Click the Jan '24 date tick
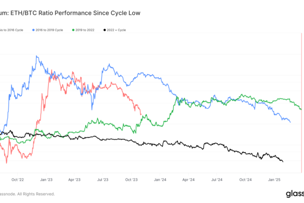The image size is (304, 203). [161, 179]
